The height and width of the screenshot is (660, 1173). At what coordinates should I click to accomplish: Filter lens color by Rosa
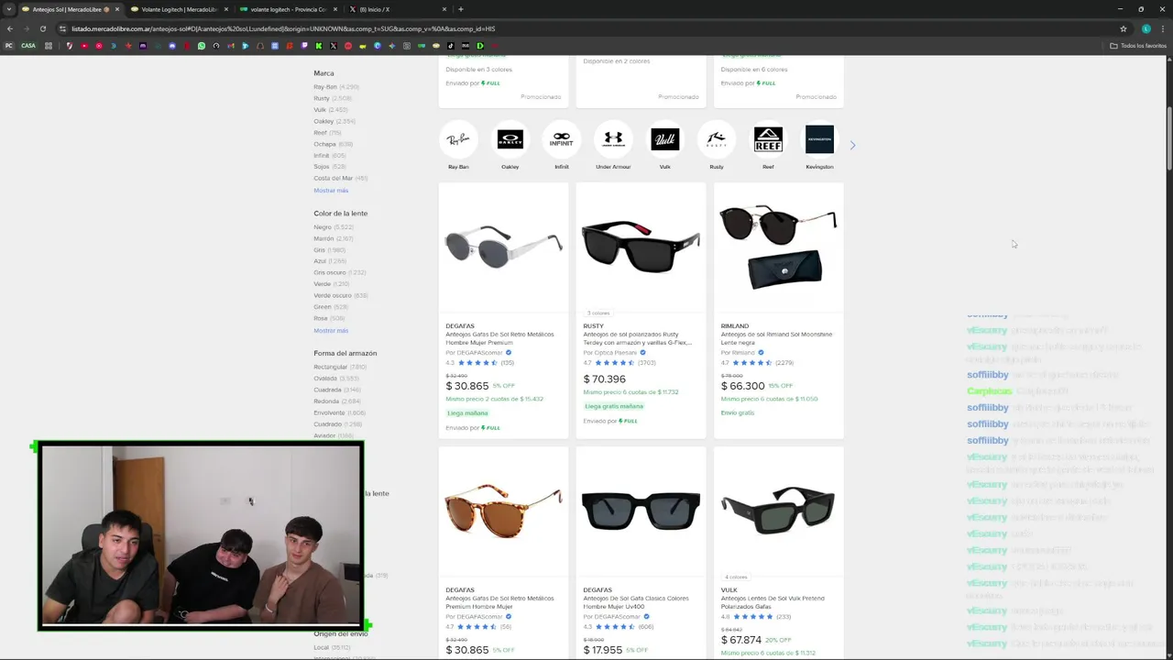(329, 318)
